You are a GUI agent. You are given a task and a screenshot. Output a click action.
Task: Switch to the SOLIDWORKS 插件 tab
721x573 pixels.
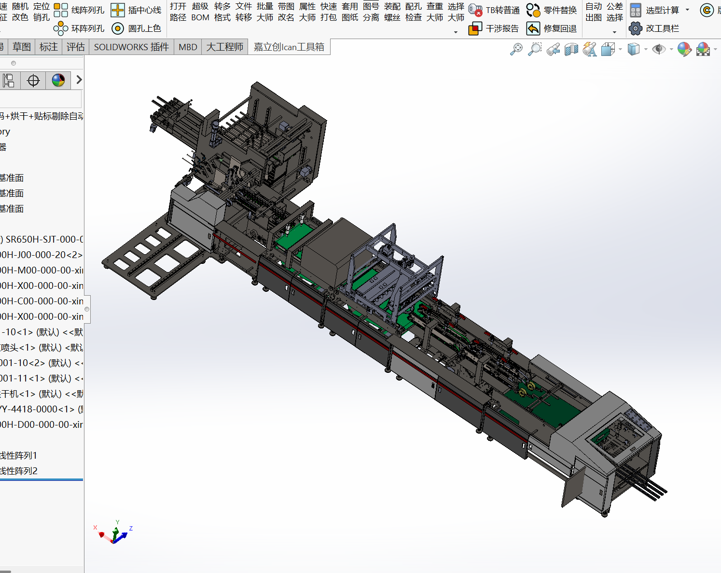click(x=131, y=47)
